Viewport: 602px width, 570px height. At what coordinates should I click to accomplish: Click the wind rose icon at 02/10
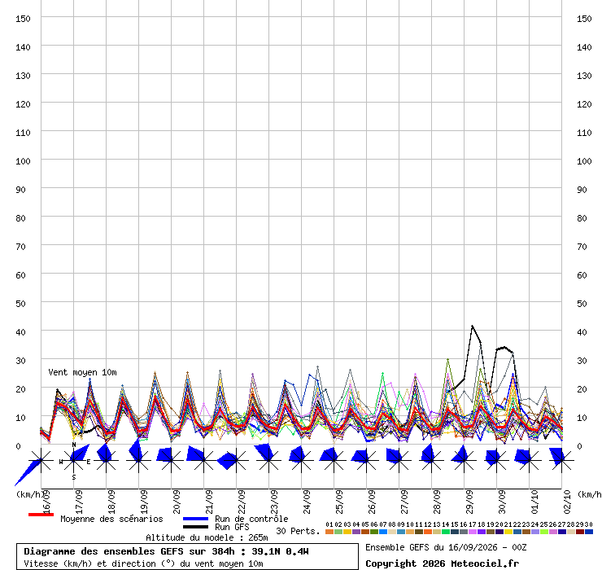[561, 460]
